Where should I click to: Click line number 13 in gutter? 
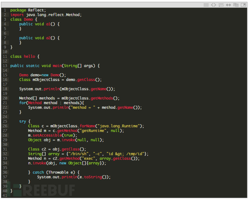(5, 66)
